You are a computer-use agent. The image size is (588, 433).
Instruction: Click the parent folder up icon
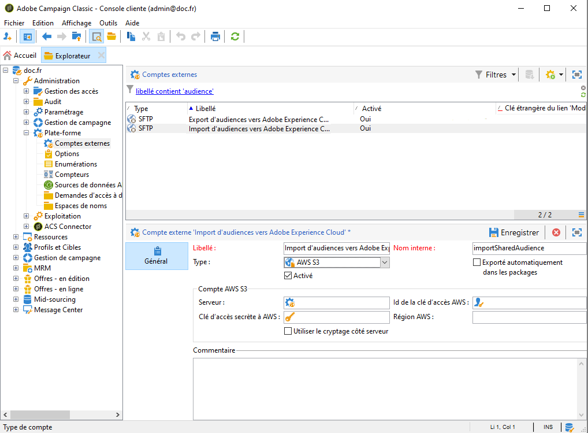(76, 36)
